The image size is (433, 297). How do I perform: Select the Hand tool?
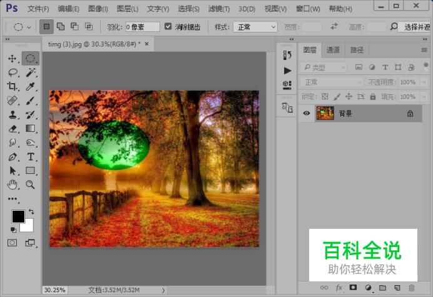coord(12,184)
